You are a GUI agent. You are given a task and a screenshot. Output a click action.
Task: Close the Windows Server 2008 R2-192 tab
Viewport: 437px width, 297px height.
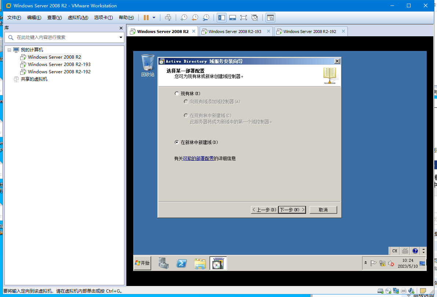[x=343, y=31]
